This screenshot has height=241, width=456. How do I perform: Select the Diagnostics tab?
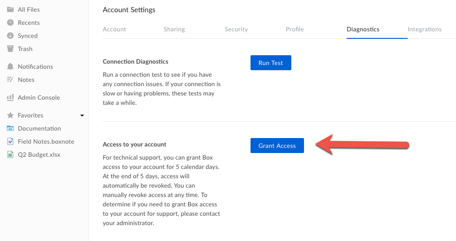point(363,29)
